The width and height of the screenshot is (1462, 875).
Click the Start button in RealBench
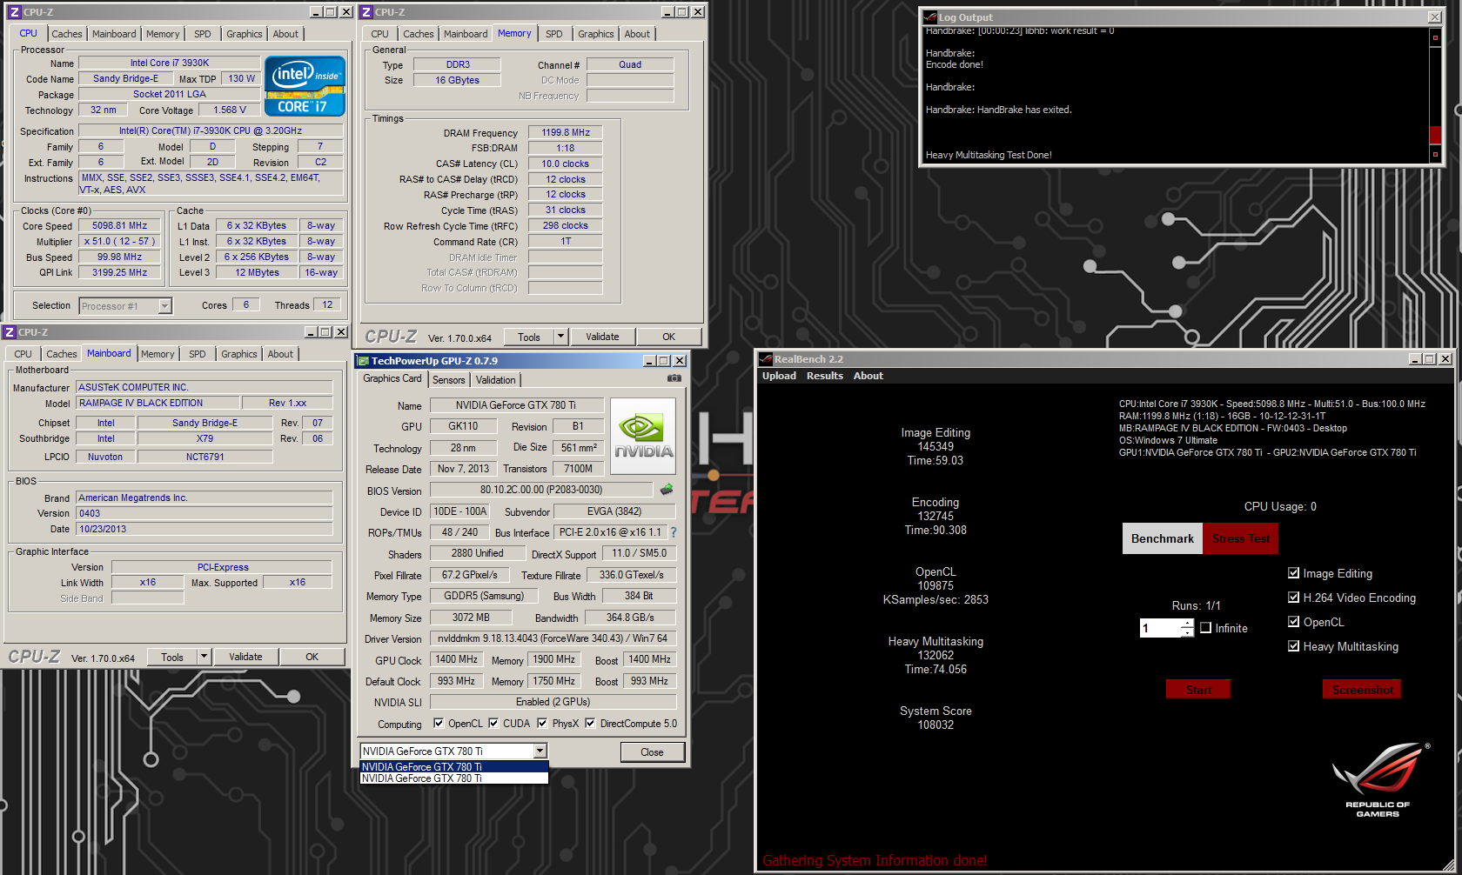(x=1198, y=690)
